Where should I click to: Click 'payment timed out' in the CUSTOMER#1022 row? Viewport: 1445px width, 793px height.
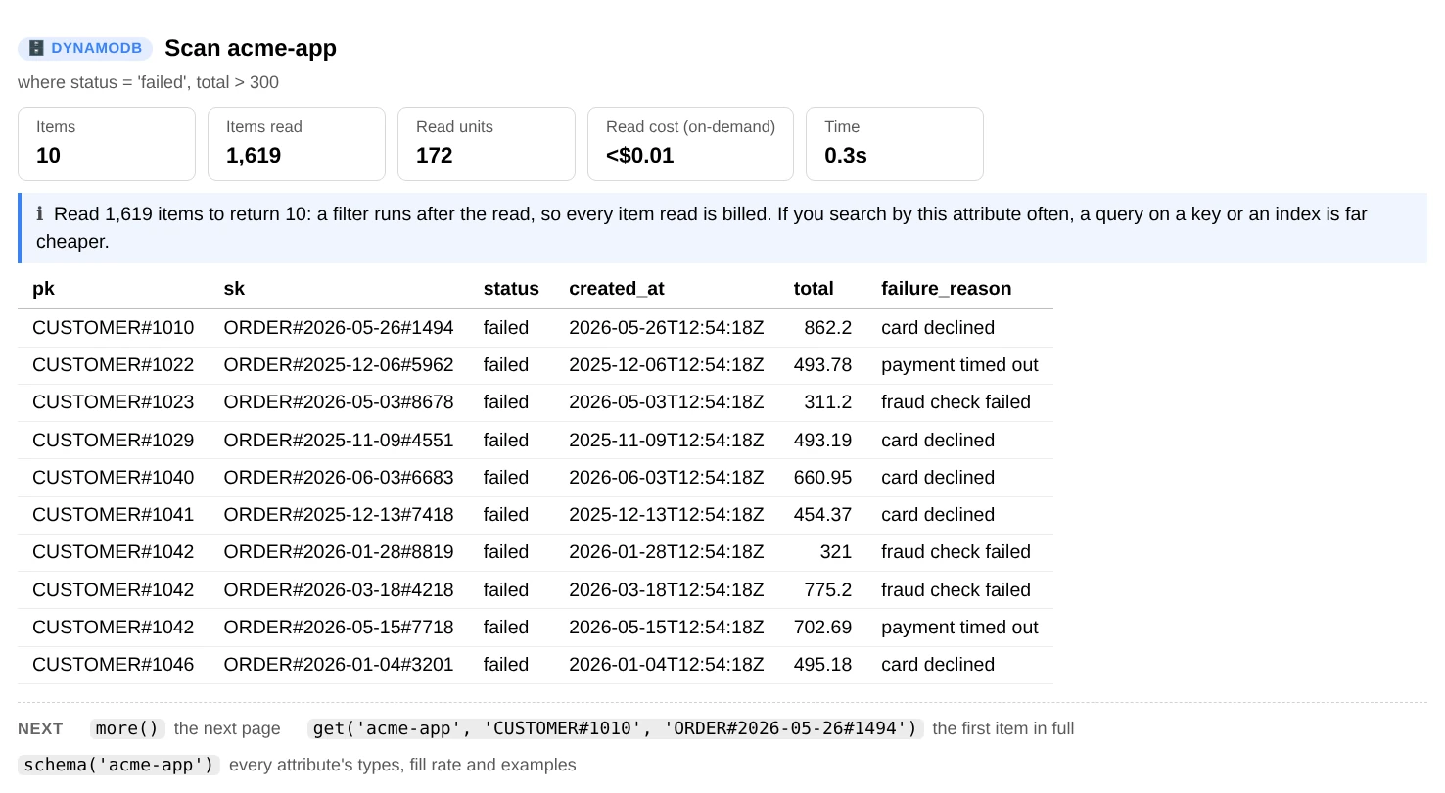pyautogui.click(x=959, y=365)
